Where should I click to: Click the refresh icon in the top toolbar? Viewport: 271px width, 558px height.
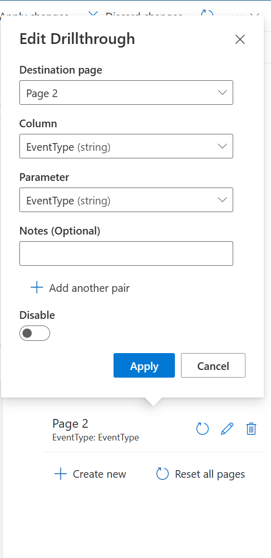tap(207, 13)
